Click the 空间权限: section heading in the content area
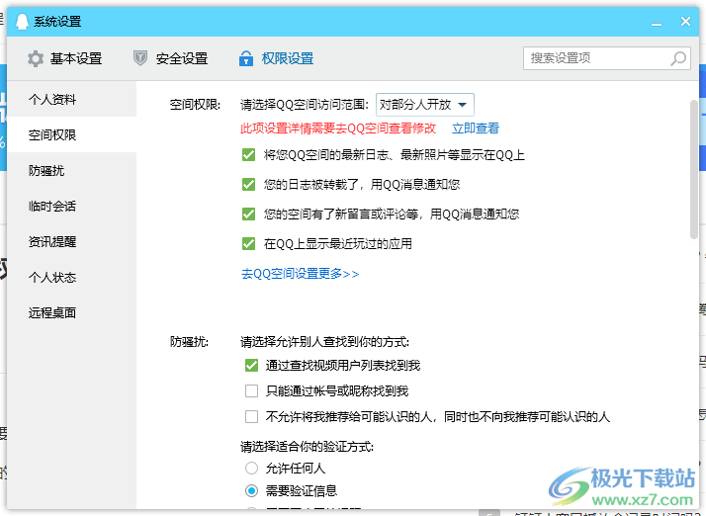Screen dimensions: 706x516 pos(195,105)
